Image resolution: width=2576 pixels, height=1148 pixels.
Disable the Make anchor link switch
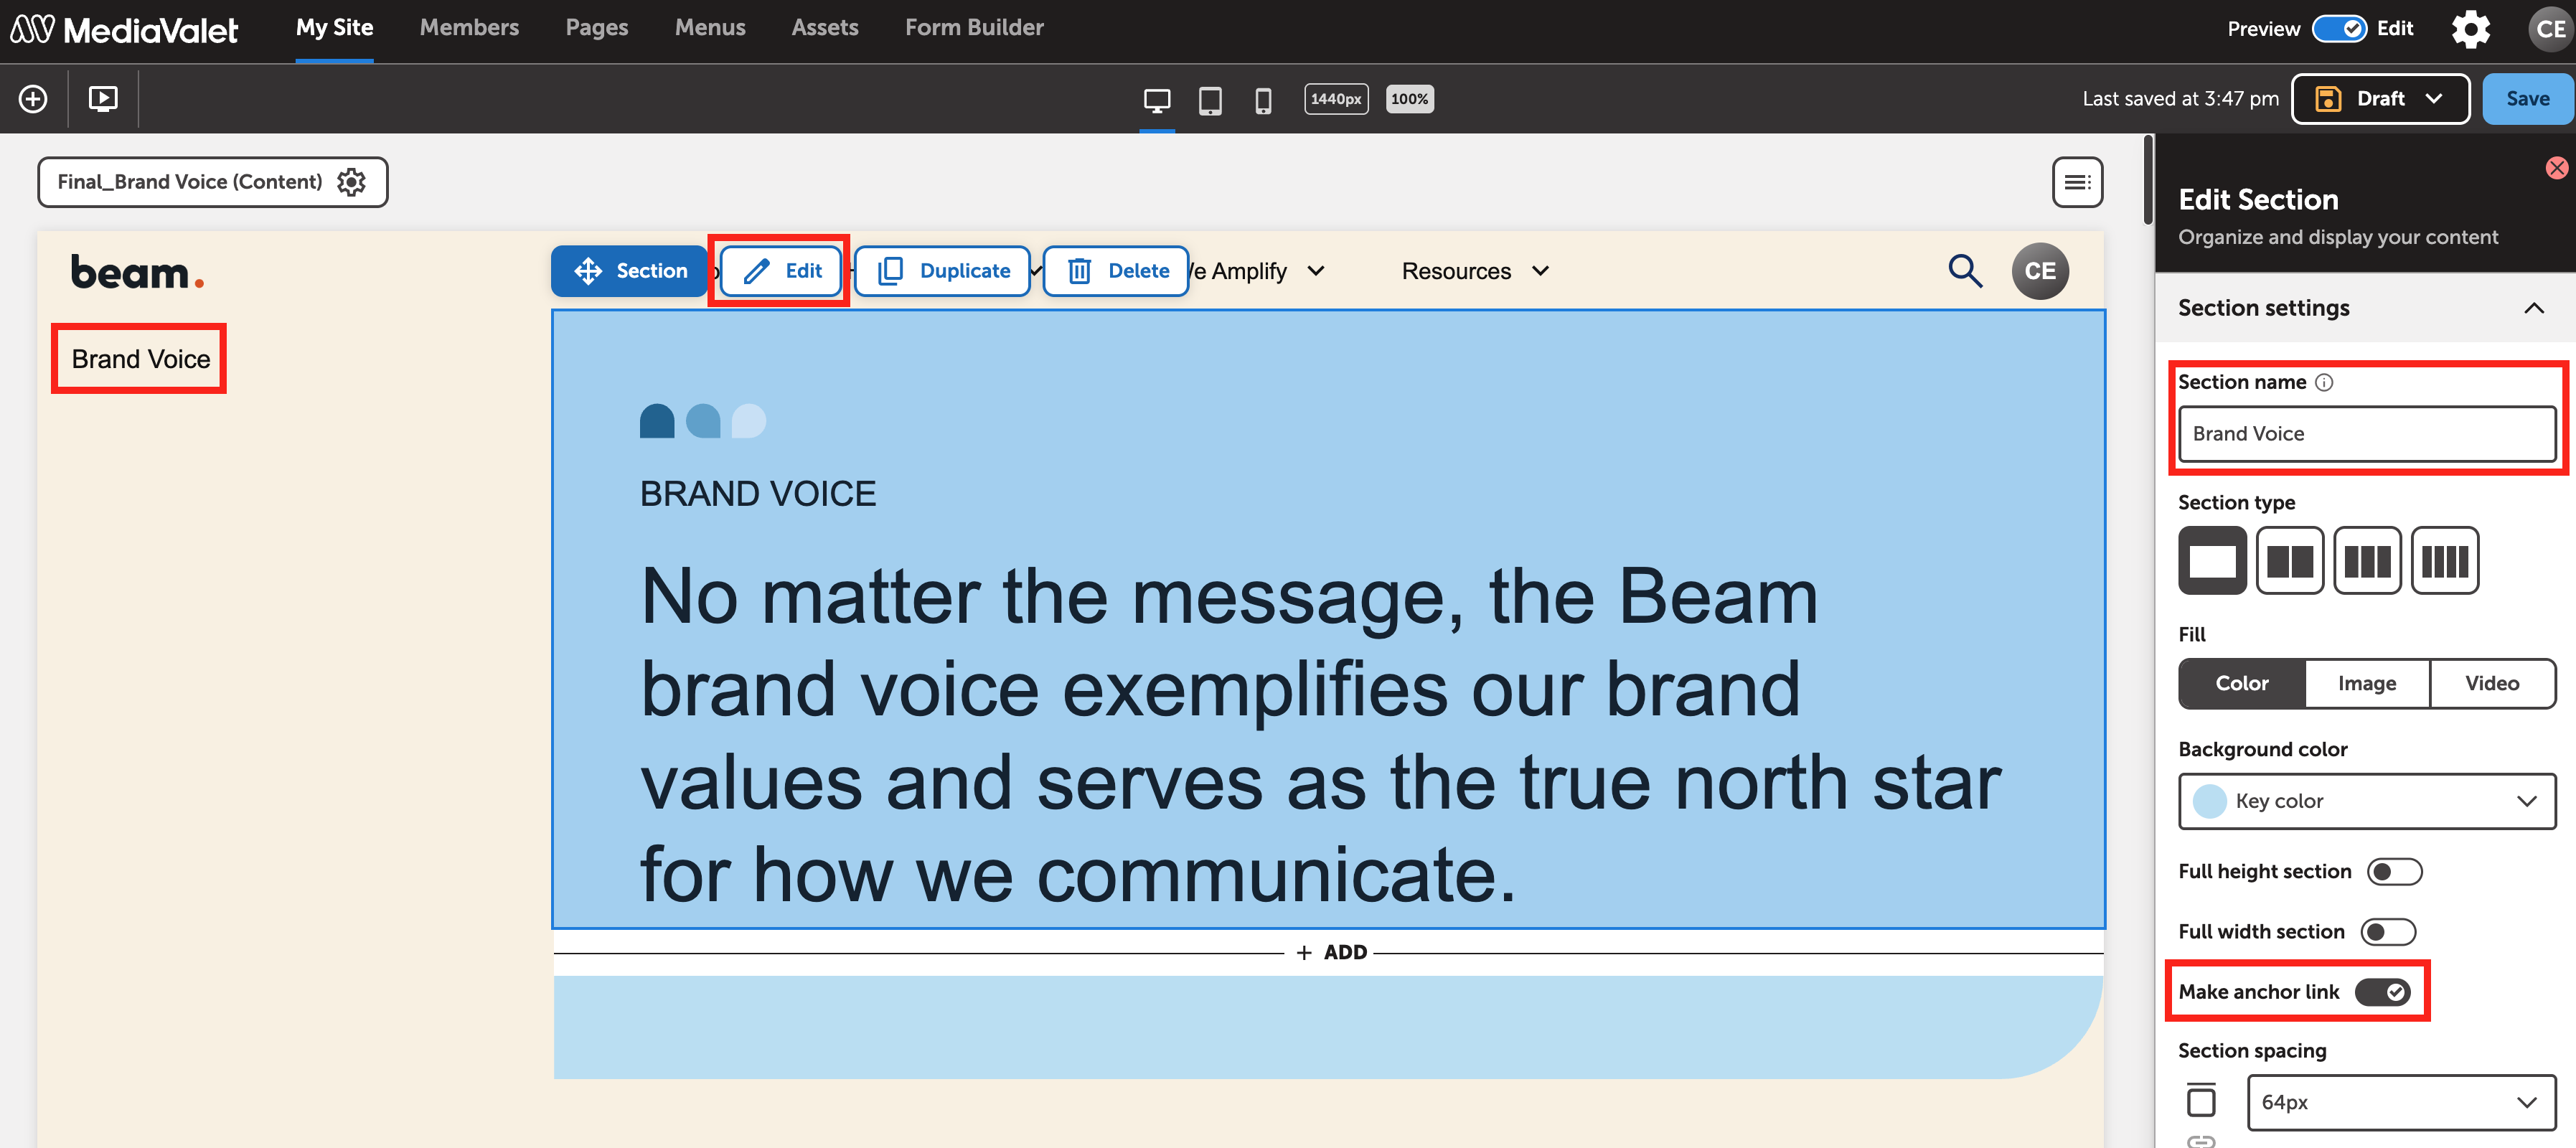pos(2382,992)
